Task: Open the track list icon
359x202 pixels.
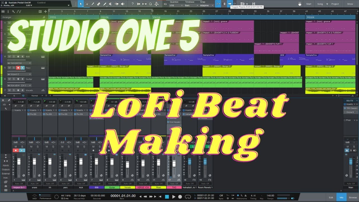Action: point(3,12)
